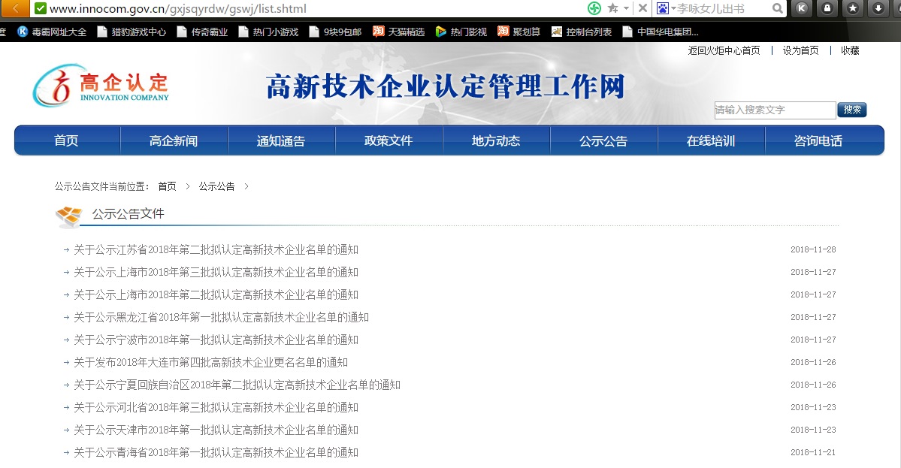
Task: Go to 高企新闻 in navigation bar
Action: coord(174,140)
